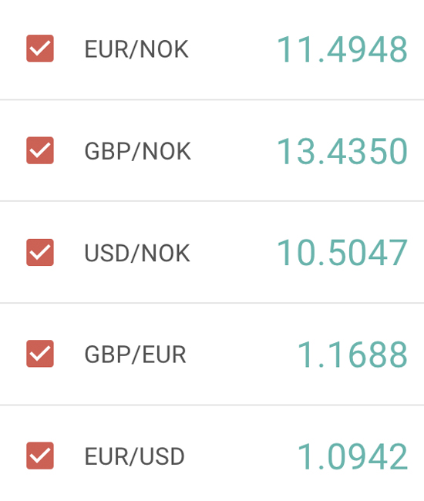Viewport: 424px width, 501px height.
Task: Click the 1.1688 rate value
Action: (x=352, y=355)
